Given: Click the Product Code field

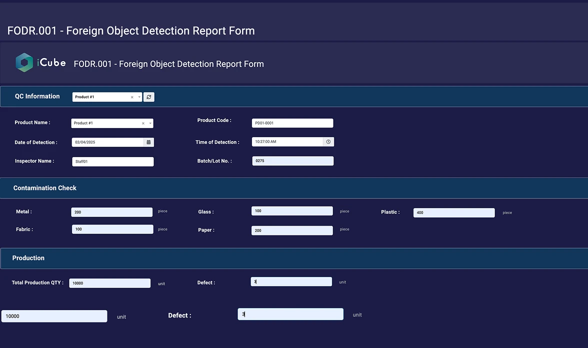Looking at the screenshot, I should coord(292,123).
